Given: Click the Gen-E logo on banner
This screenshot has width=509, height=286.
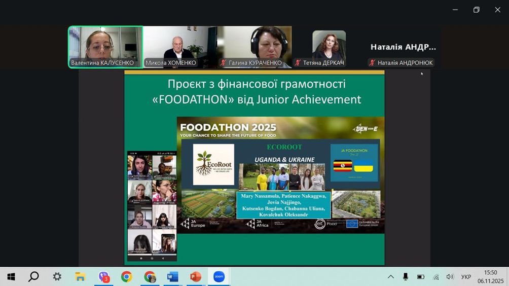Looking at the screenshot, I should click(366, 129).
